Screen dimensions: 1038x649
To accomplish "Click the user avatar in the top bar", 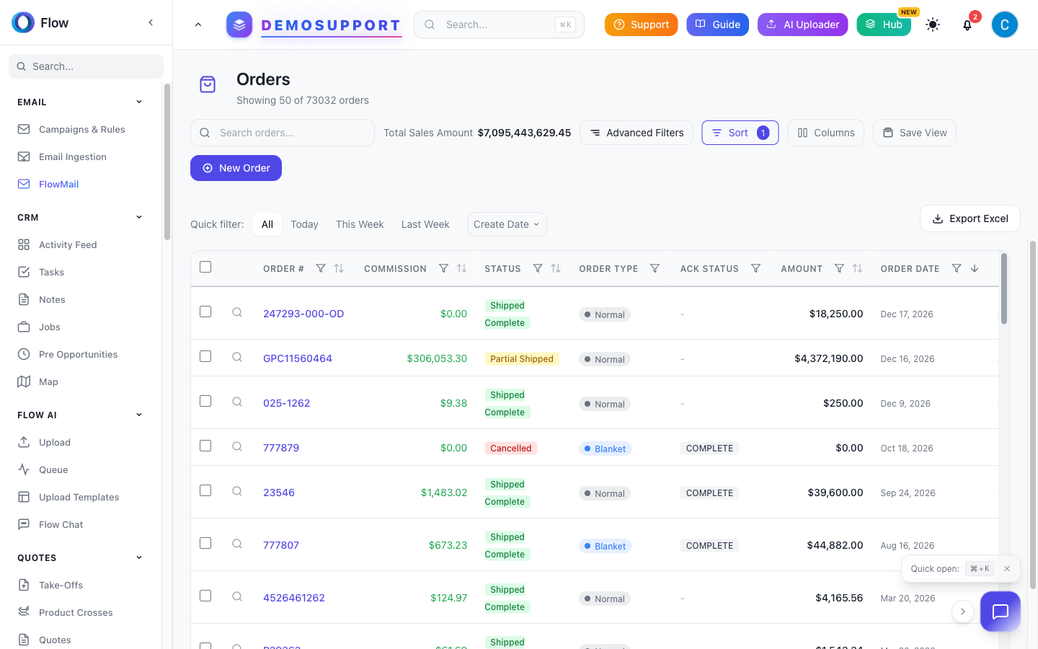I will [x=1004, y=24].
